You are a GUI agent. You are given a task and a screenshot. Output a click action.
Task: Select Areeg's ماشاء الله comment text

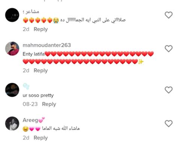[61, 129]
